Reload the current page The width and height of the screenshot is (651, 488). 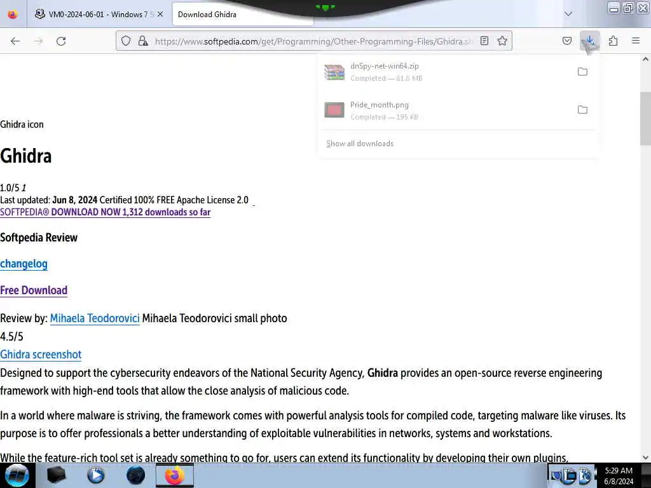pos(61,41)
